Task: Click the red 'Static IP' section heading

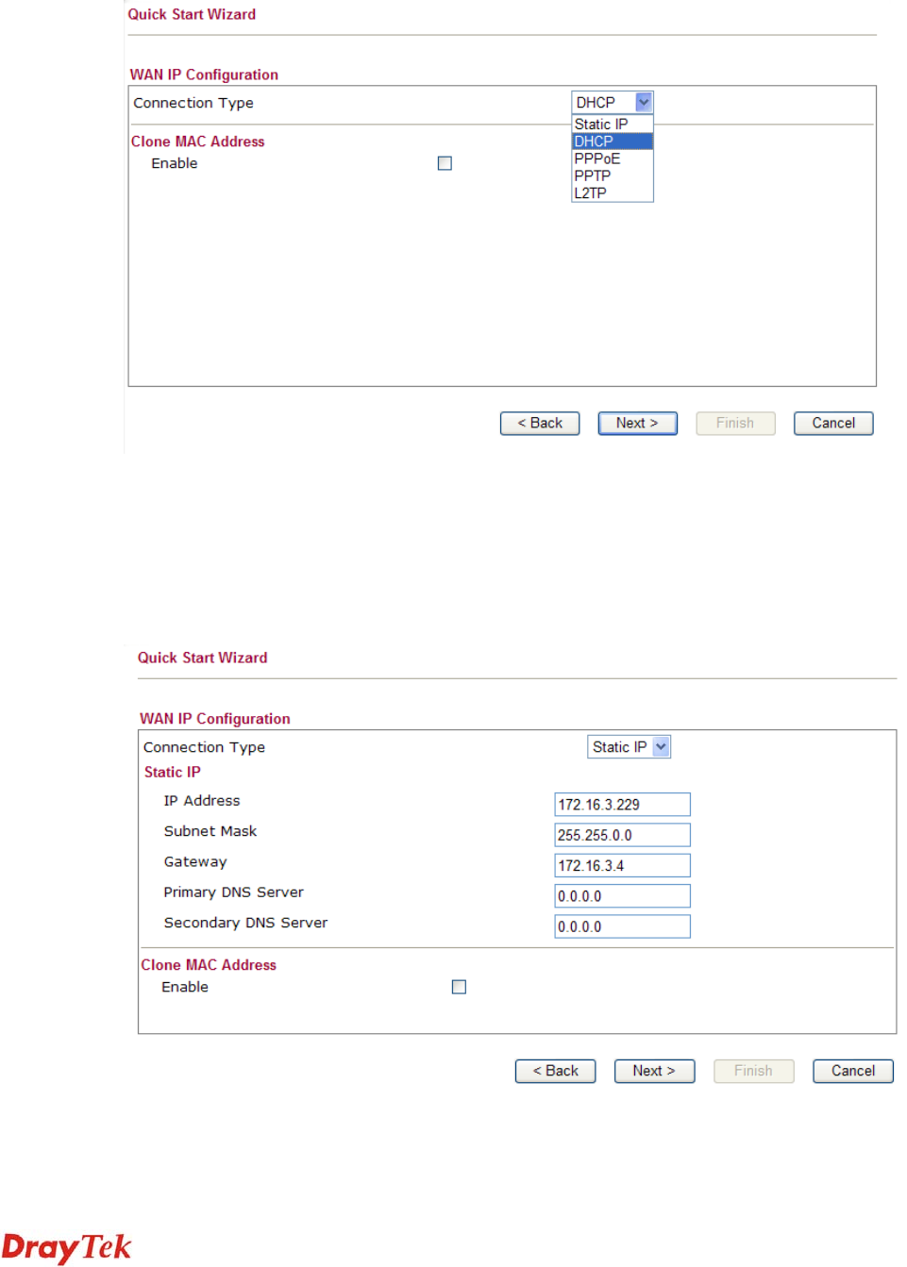Action: click(172, 772)
